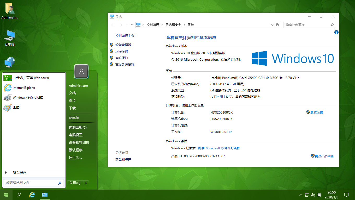
Task: Open the taskbar search magnifier
Action: 19,195
